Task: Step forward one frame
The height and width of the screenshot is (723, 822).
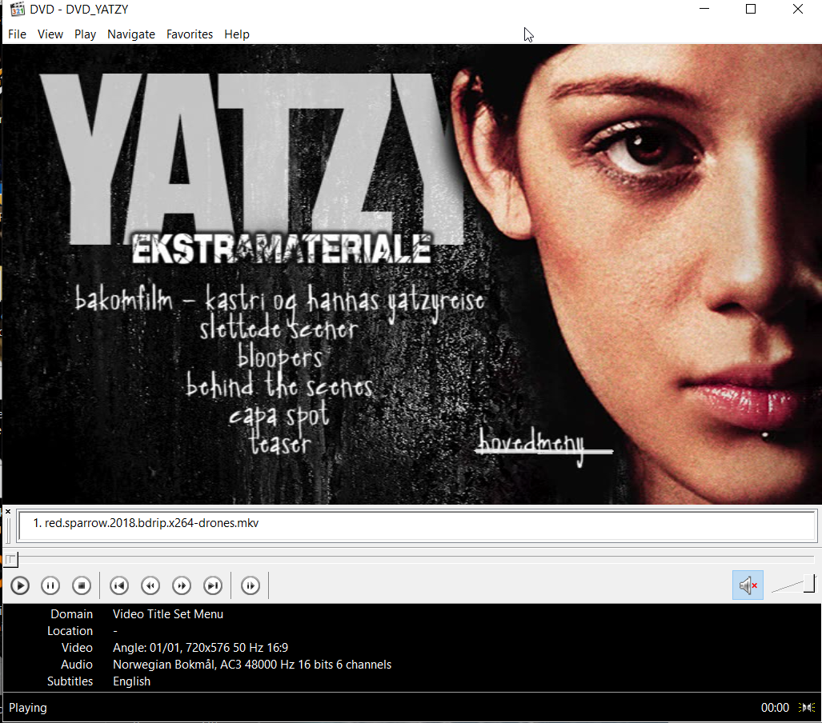Action: pos(251,585)
